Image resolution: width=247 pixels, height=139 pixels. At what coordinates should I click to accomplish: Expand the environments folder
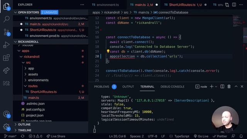pyautogui.click(x=25, y=80)
